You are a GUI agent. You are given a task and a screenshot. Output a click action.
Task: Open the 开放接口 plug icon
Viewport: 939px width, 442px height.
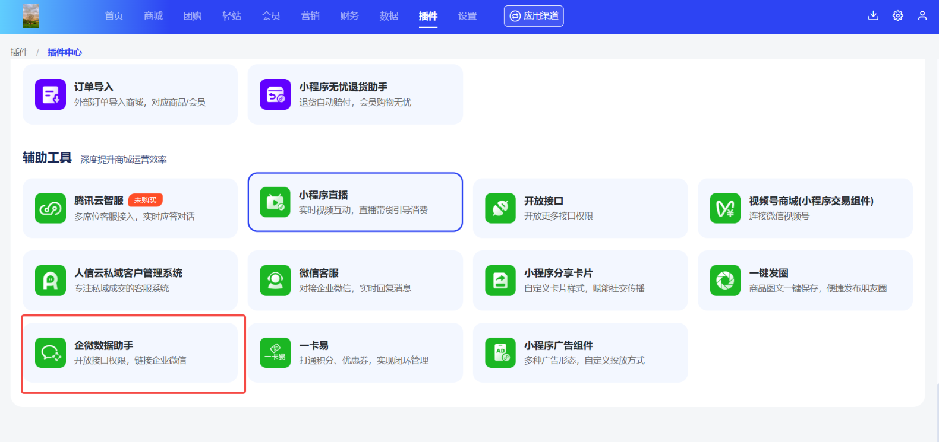coord(500,208)
